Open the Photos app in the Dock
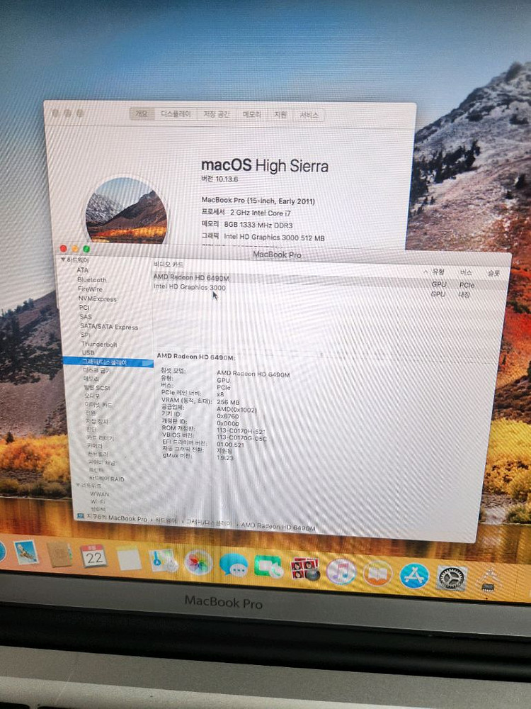531x709 pixels. coord(198,563)
